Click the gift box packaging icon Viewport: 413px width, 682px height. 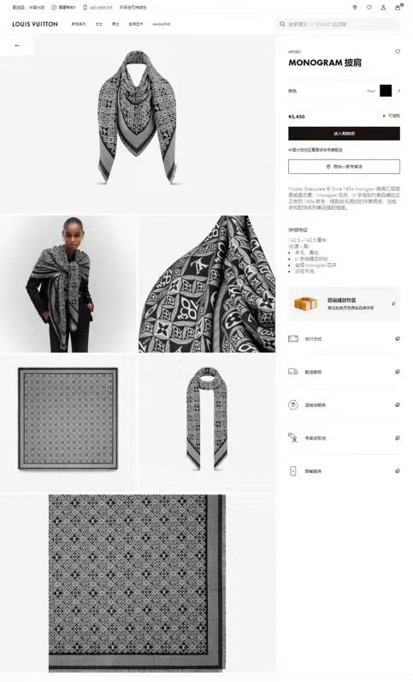305,303
